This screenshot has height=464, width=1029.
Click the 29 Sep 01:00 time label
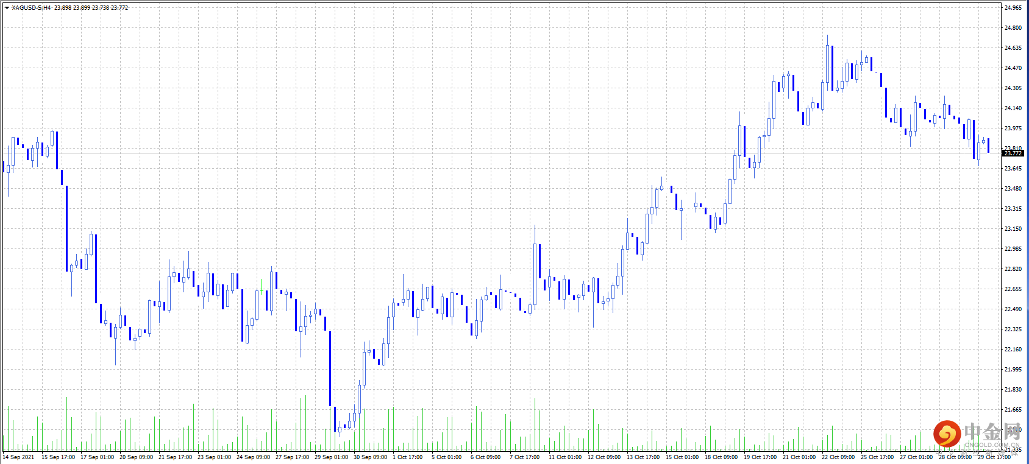pos(332,457)
